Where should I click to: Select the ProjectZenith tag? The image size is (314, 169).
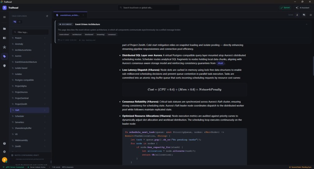click(x=30, y=104)
